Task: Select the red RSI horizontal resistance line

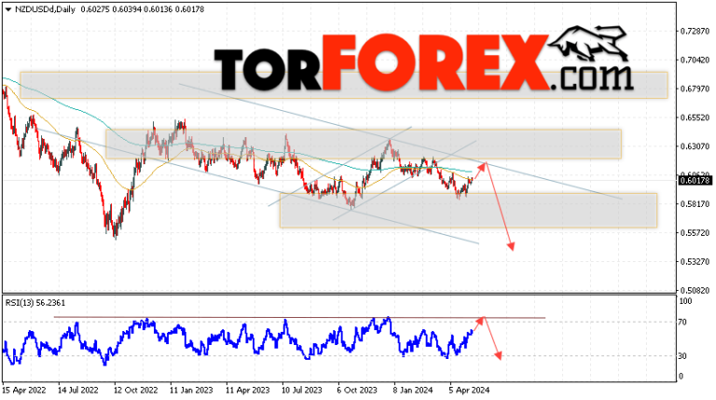Action: (x=299, y=317)
